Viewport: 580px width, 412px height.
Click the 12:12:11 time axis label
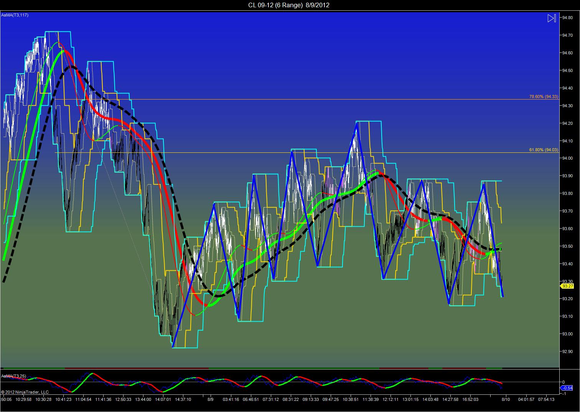390,399
